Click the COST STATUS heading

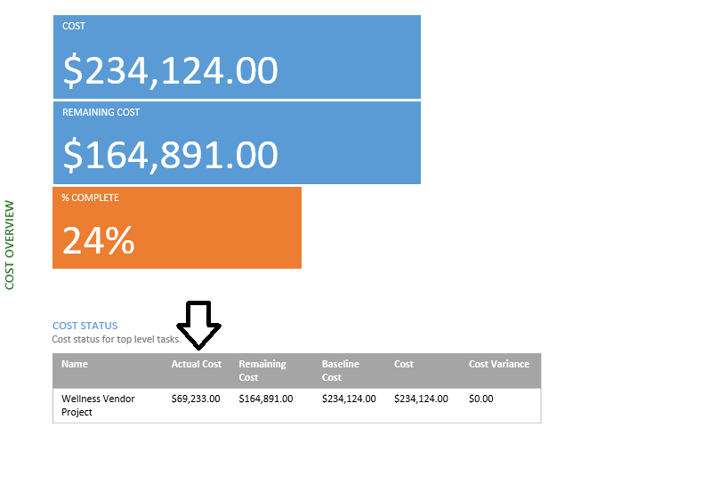(85, 326)
